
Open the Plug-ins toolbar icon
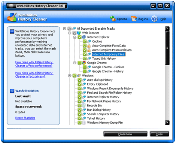tap(134, 19)
